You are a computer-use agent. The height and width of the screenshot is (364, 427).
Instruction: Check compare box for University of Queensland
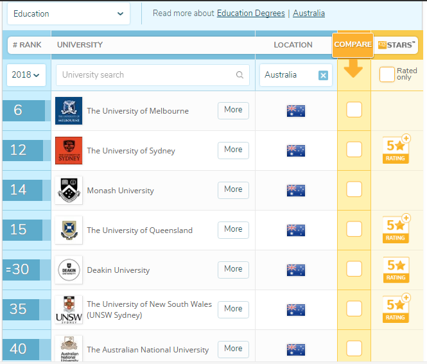(354, 229)
